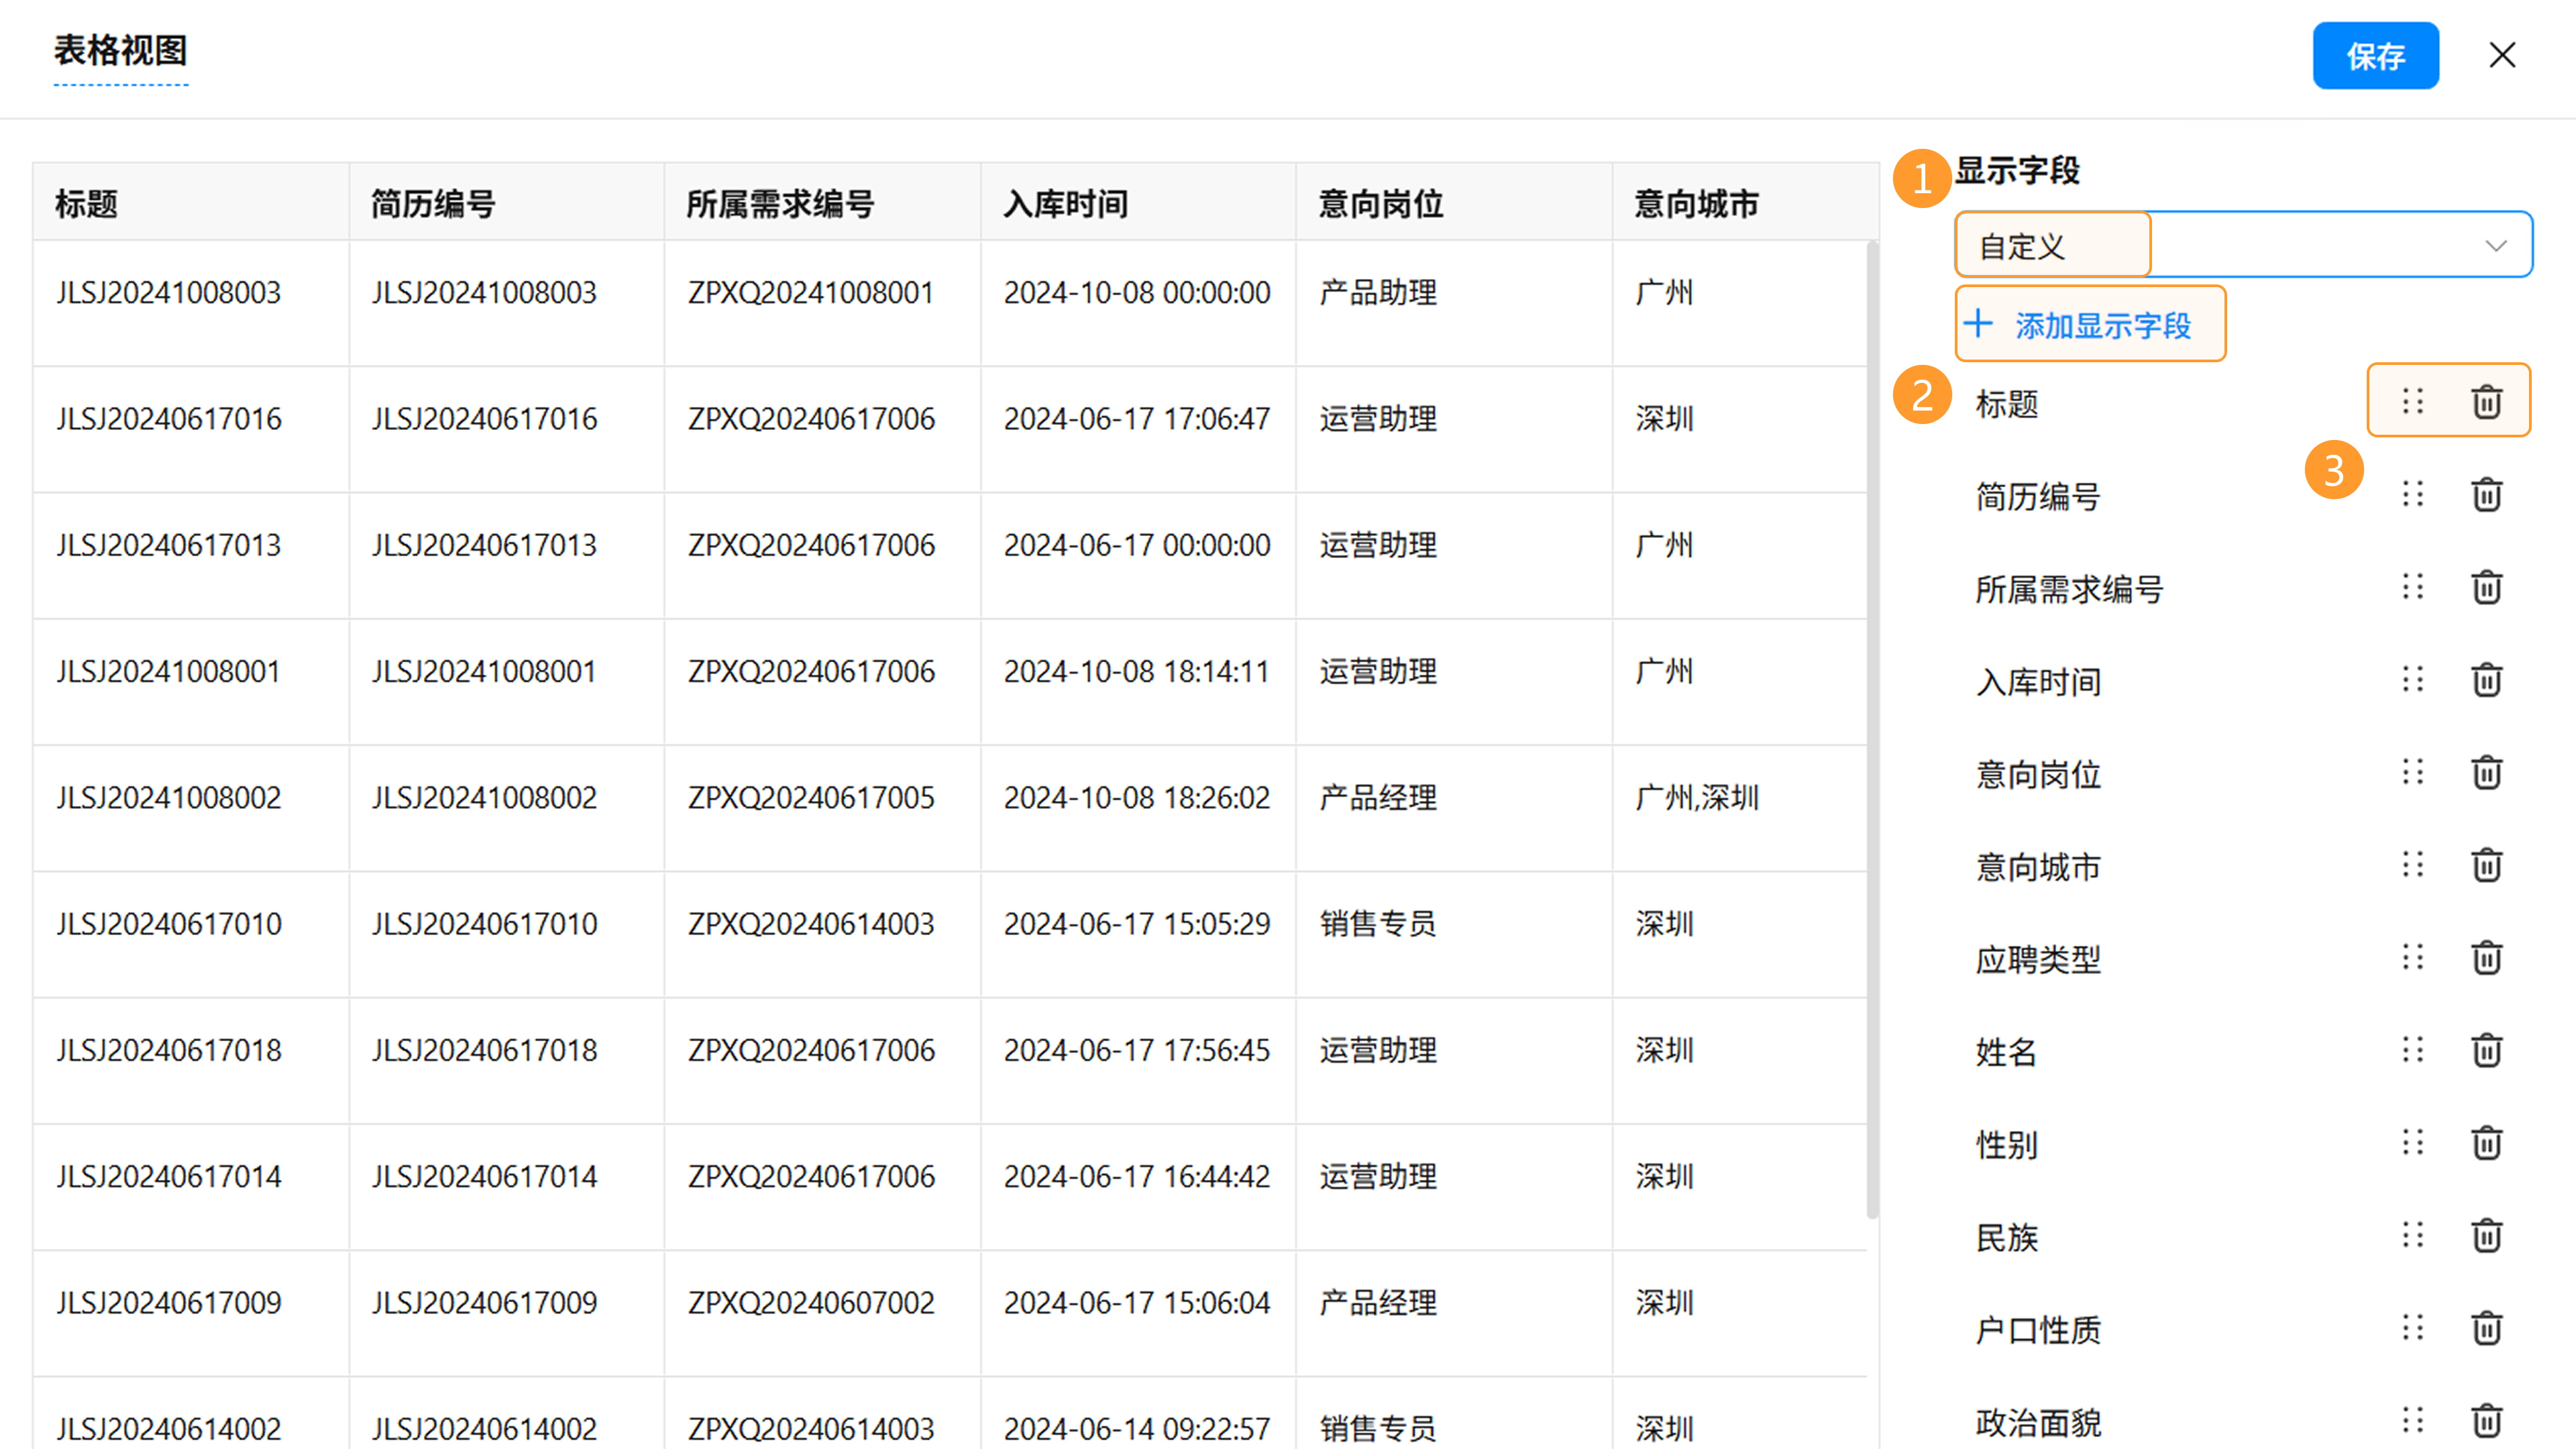Click trash icon next to 简历编号
This screenshot has height=1449, width=2576.
coord(2486,495)
